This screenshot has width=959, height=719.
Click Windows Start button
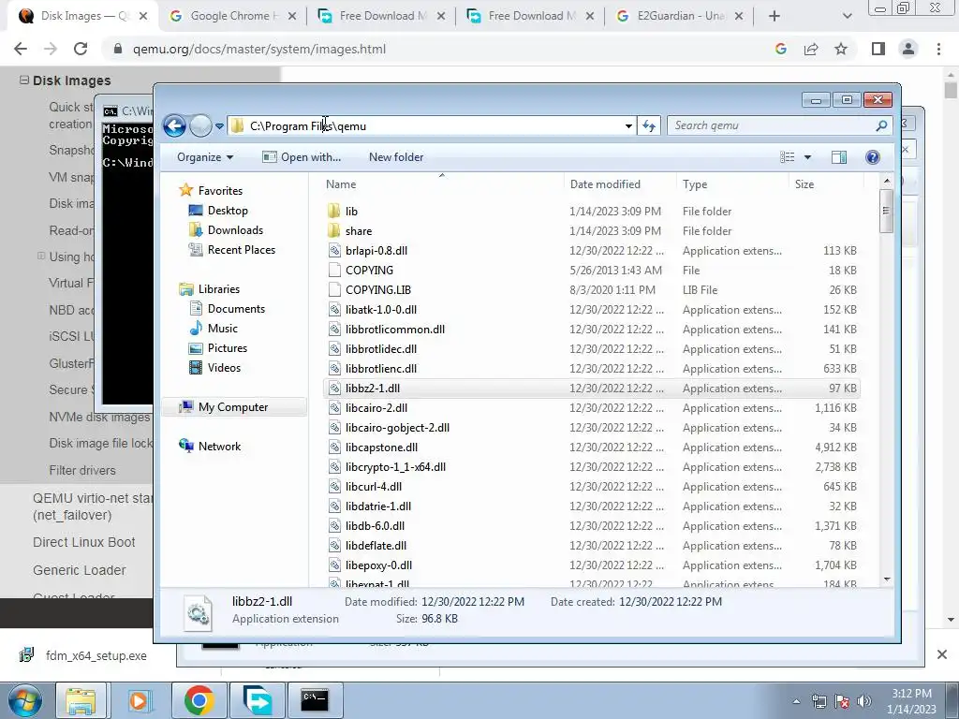(x=25, y=700)
